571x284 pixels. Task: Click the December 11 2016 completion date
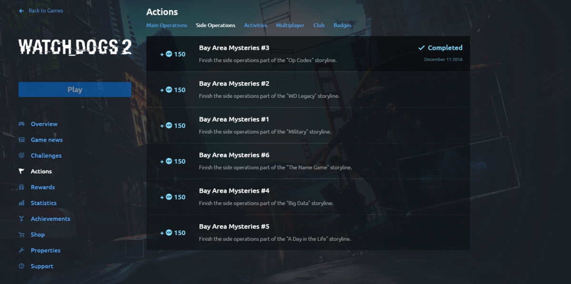443,59
